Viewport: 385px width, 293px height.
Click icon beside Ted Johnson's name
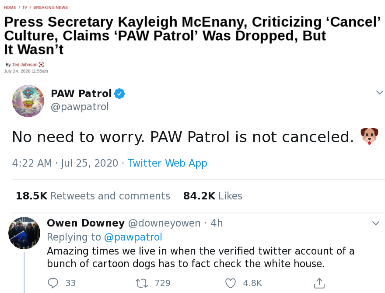[42, 65]
